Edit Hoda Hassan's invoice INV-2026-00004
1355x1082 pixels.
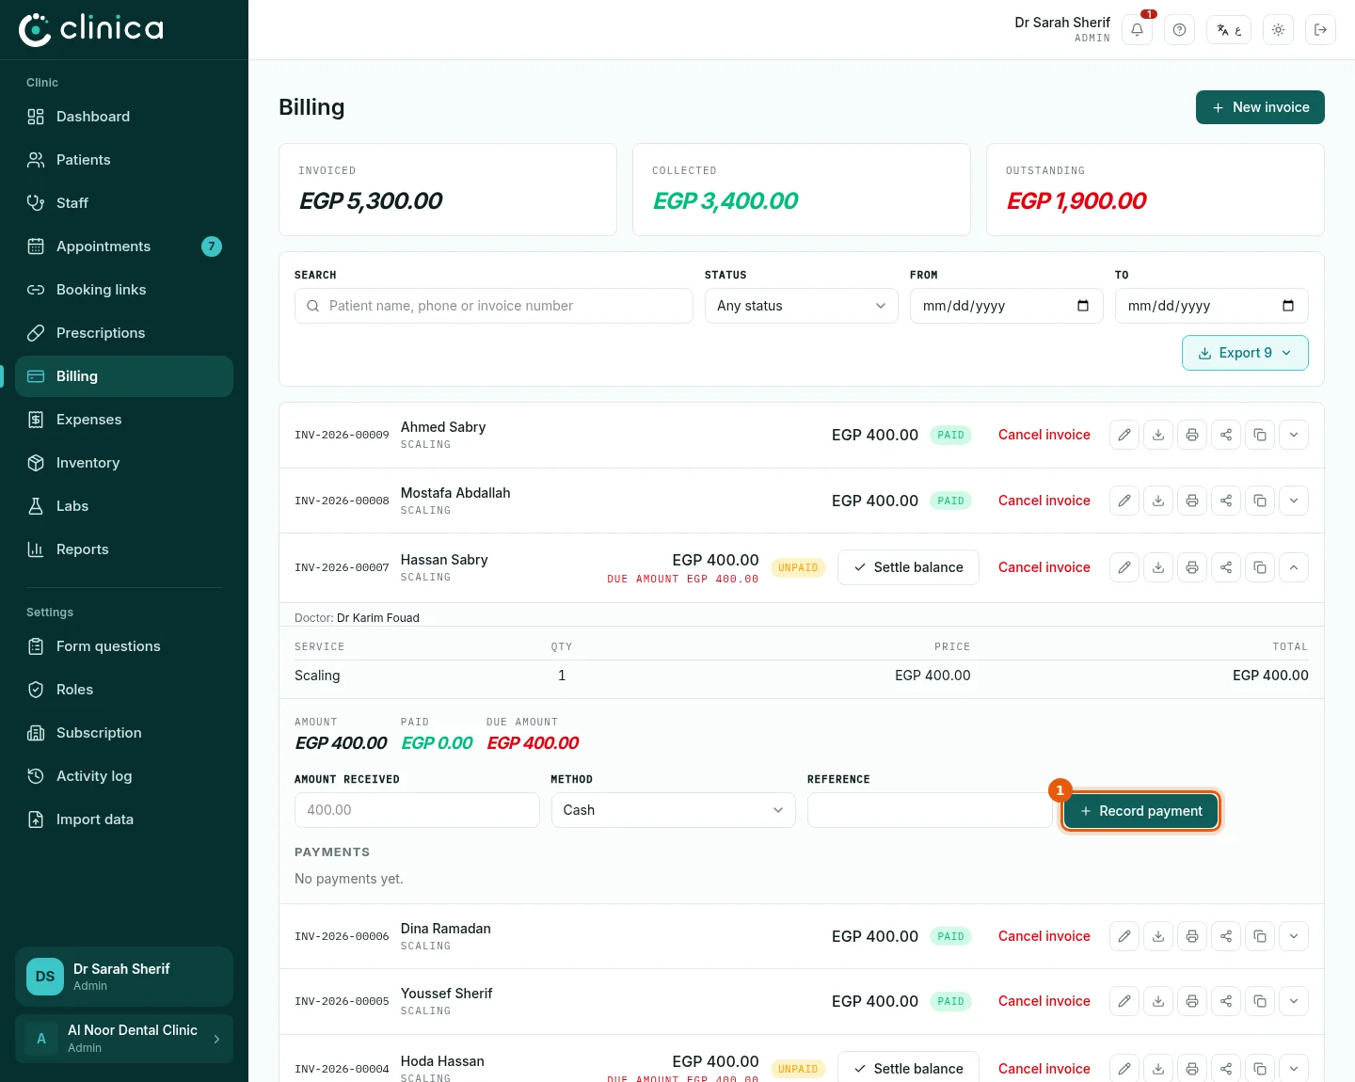point(1124,1069)
